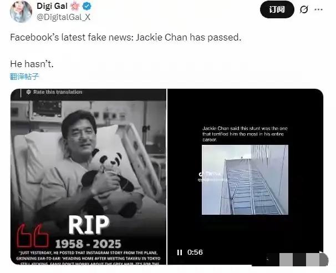Open the RIP 1958 - 2025 image
336x273 pixels.
[89, 176]
